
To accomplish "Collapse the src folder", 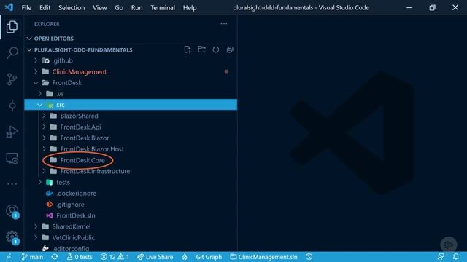I will [x=131, y=105].
